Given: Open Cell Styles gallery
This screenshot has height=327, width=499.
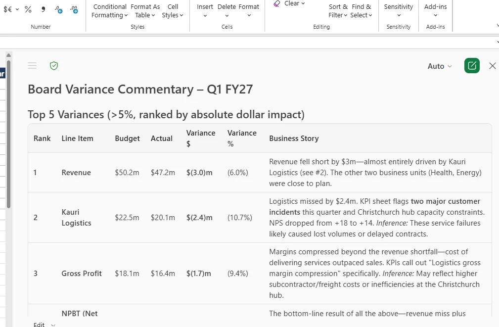Looking at the screenshot, I should 173,11.
